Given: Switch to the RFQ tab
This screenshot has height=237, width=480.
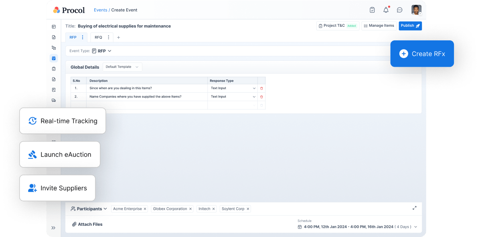Looking at the screenshot, I should pos(97,37).
